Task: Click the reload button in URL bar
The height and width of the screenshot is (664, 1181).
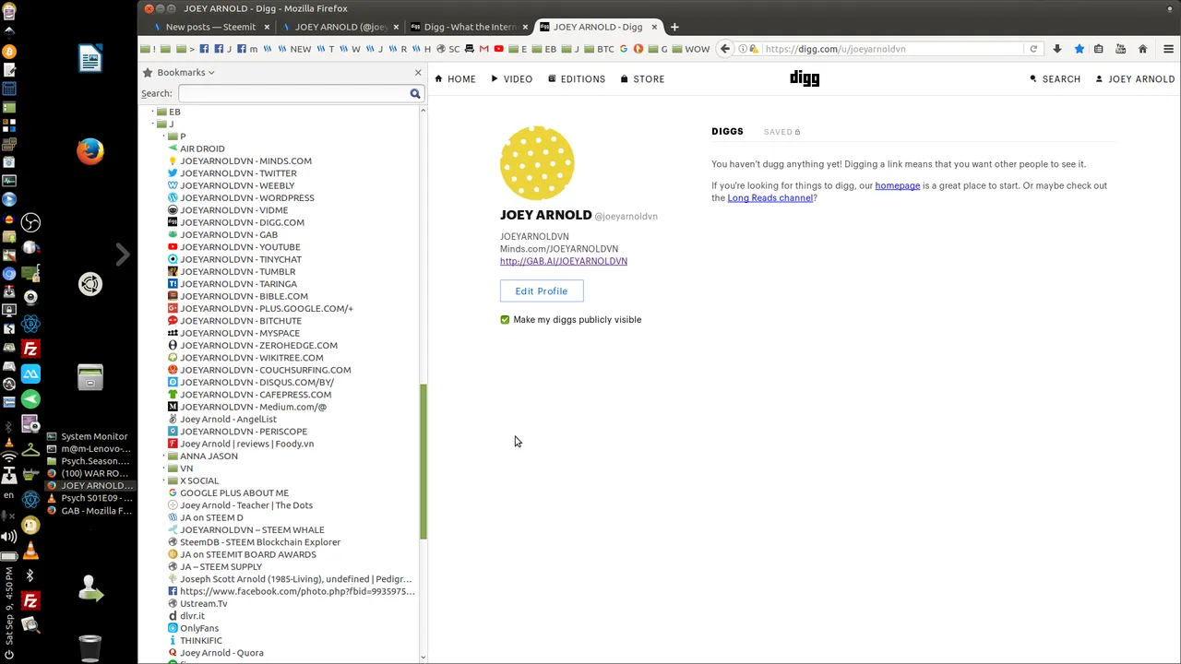Action: pyautogui.click(x=1033, y=49)
